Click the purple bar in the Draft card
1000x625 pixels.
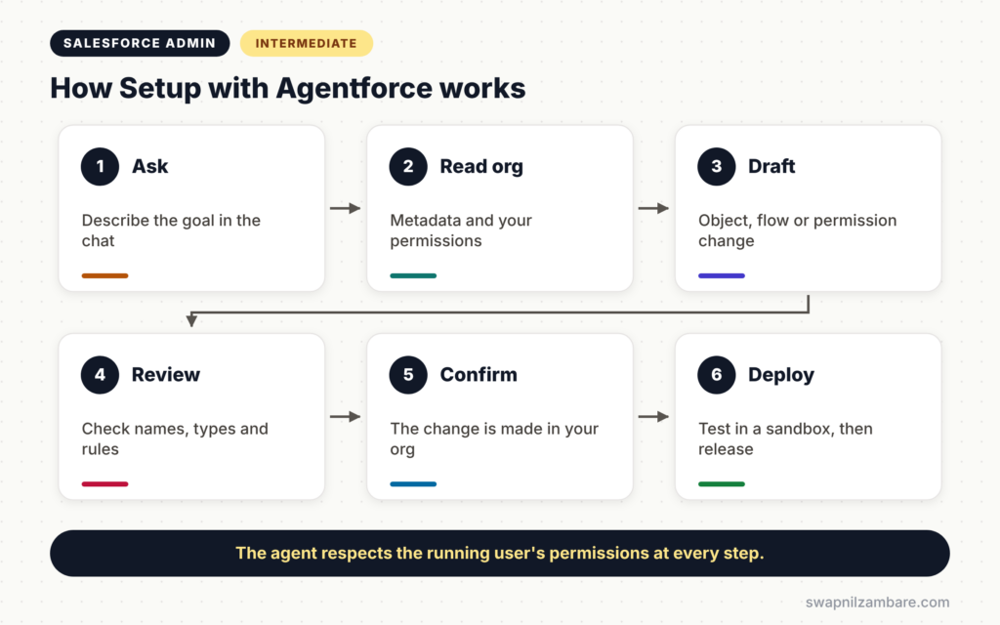click(722, 275)
